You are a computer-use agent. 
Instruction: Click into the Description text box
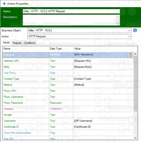(69, 20)
